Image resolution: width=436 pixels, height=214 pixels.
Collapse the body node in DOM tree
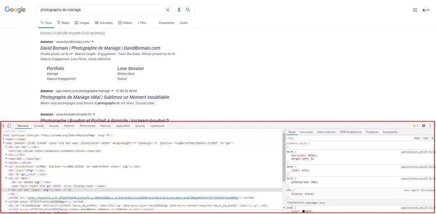coord(3,143)
